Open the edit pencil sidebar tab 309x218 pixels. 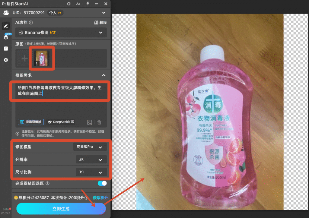click(6, 26)
